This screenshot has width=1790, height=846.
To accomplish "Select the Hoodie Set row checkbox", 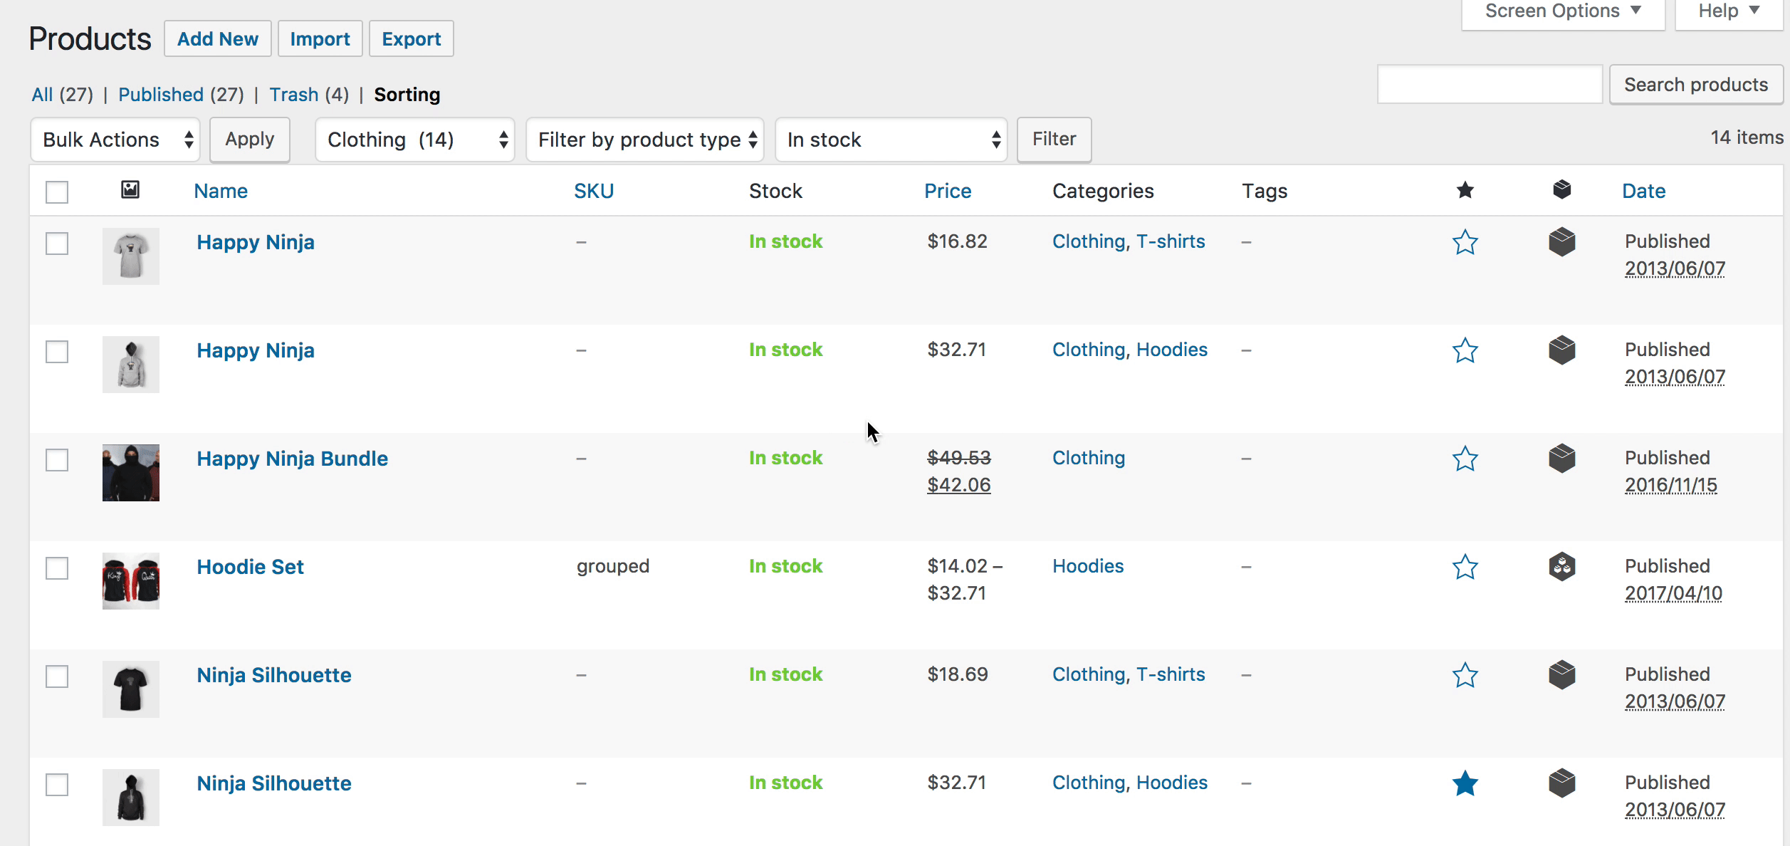I will [57, 568].
